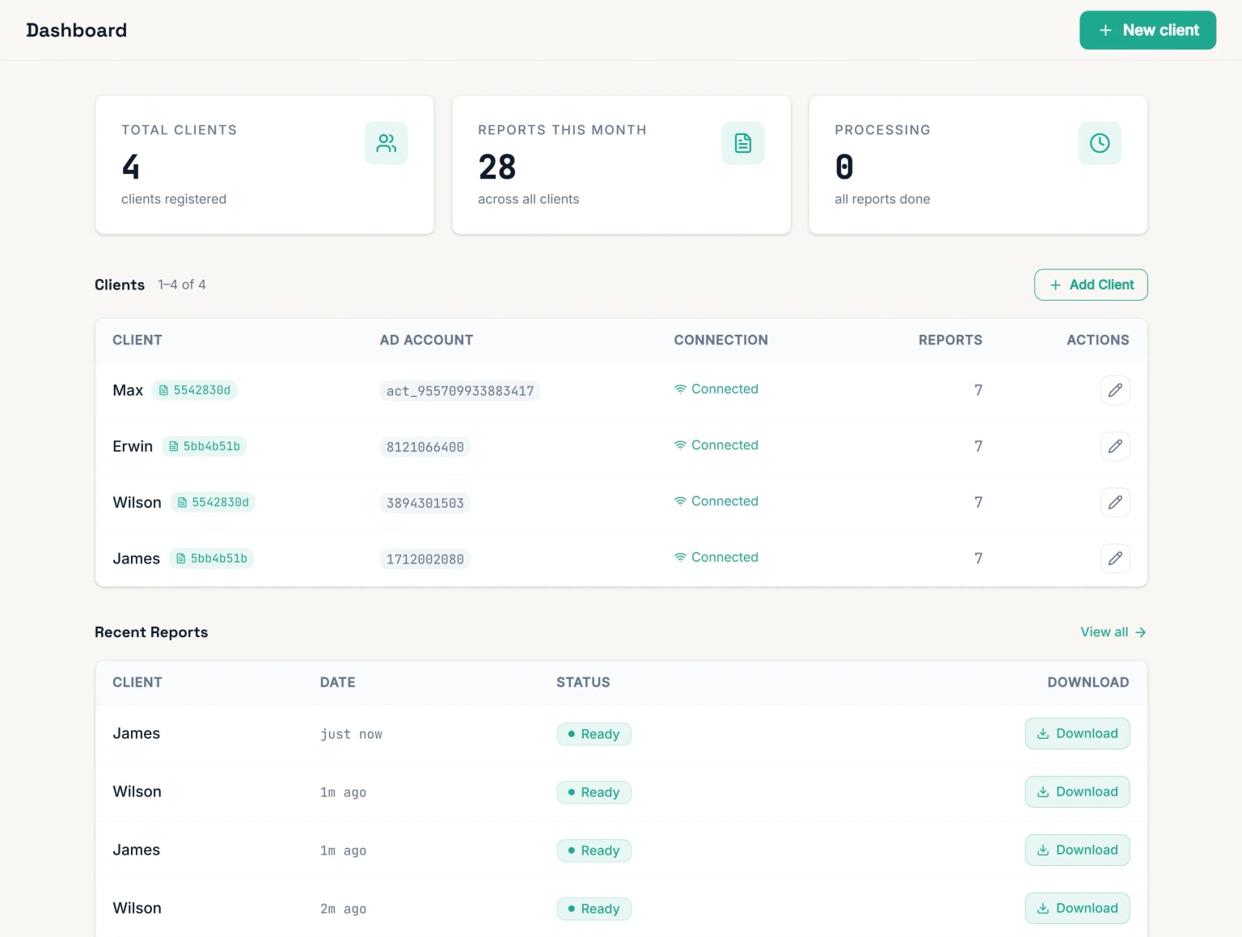Screen dimensions: 1242x937
Task: Click the AD ACCOUNT column header
Action: (426, 340)
